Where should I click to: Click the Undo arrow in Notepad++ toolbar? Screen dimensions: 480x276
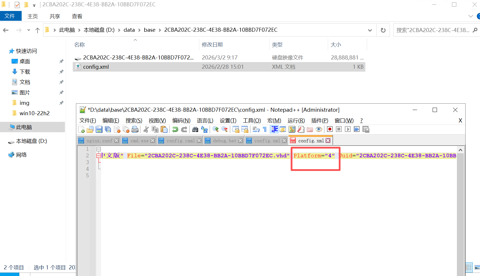[175, 129]
